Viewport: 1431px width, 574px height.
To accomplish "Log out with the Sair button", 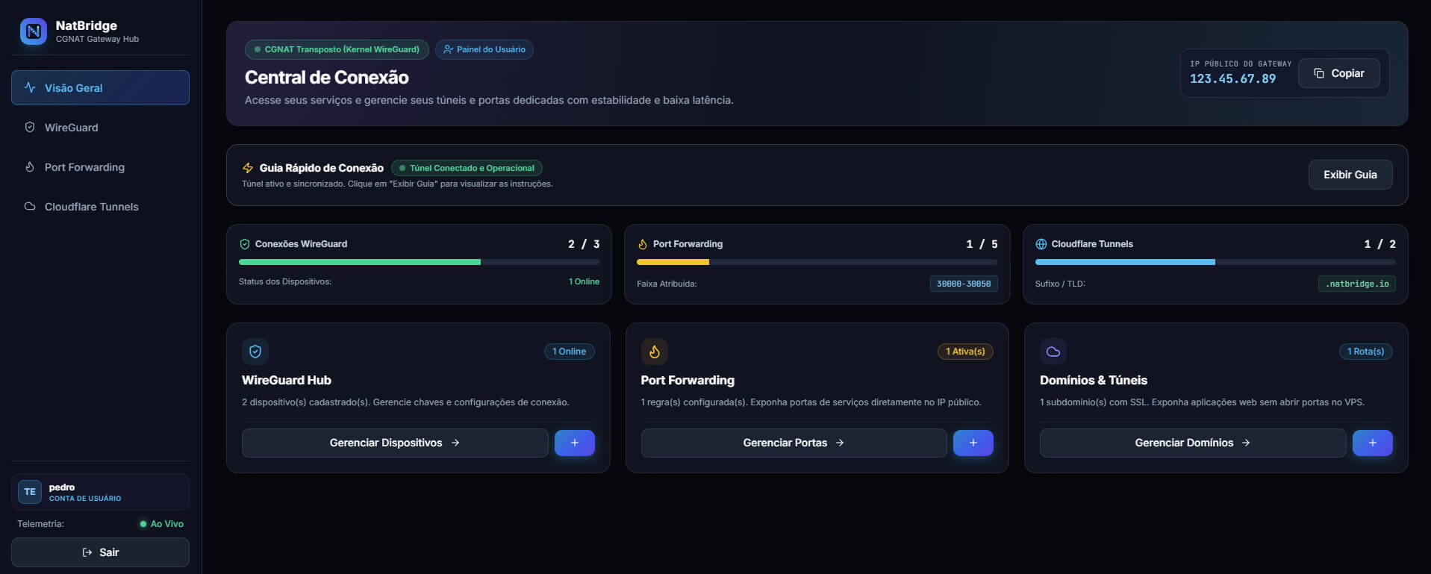I will click(100, 552).
